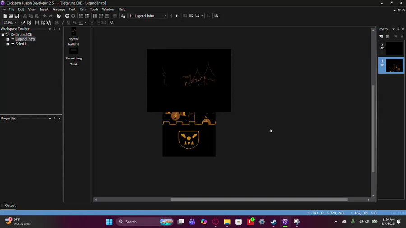406x228 pixels.
Task: Toggle visibility eye of layer 2
Action: 382,48
